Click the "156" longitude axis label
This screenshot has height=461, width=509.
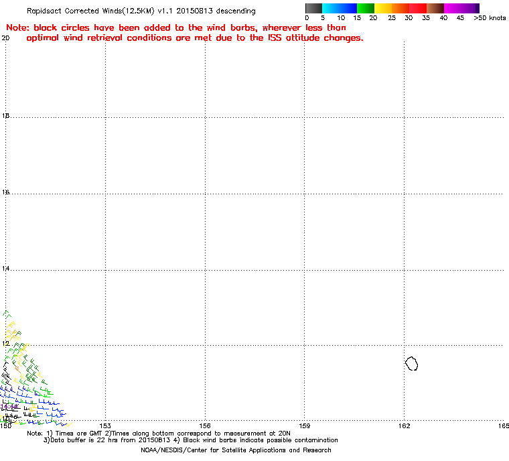(205, 425)
